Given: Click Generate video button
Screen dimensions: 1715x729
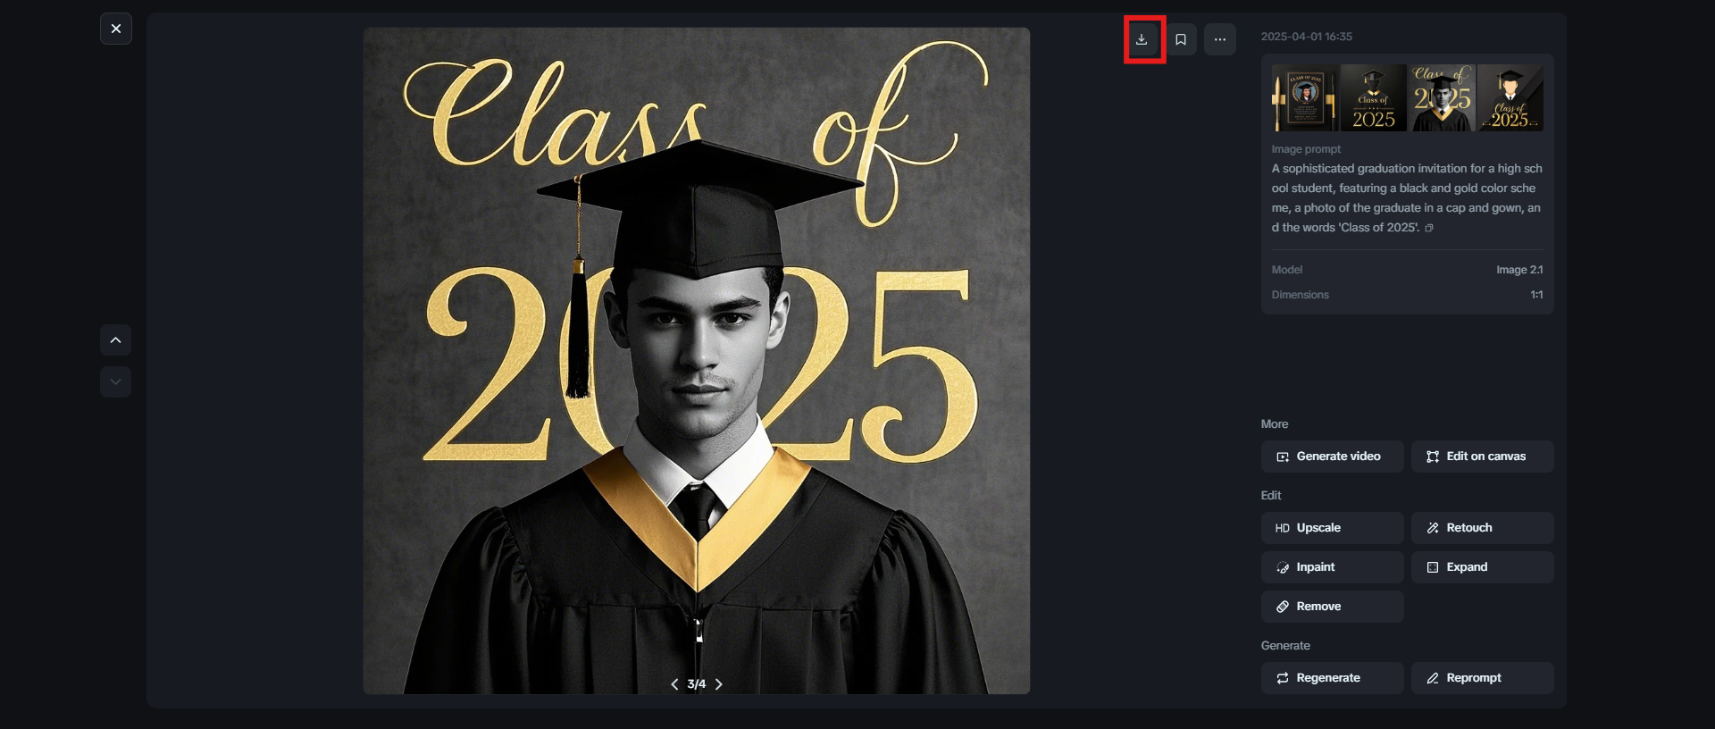Looking at the screenshot, I should point(1332,457).
